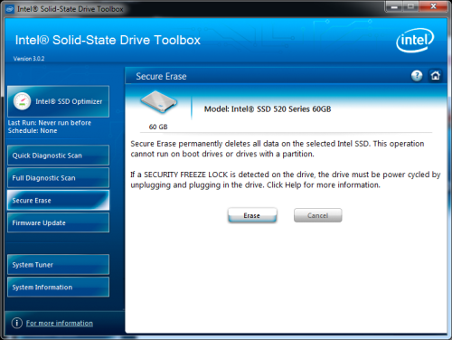Click the Schedule: None text
The image size is (452, 340).
click(x=33, y=131)
